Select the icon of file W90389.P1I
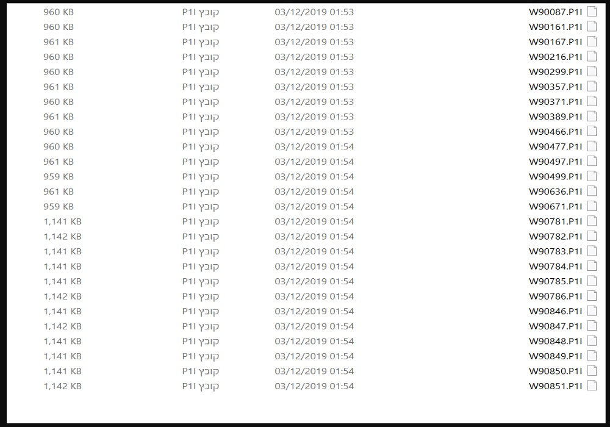 [x=592, y=117]
